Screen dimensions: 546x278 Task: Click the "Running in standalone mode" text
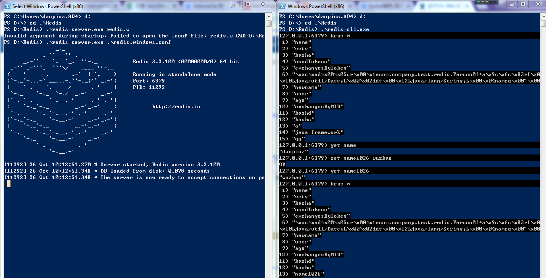tap(174, 74)
